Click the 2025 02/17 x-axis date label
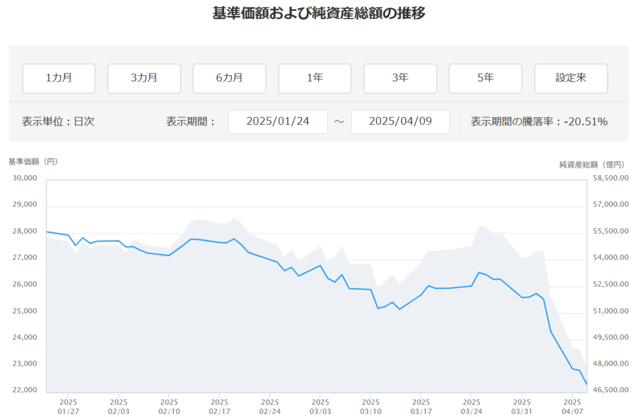637x417 pixels. pos(219,406)
